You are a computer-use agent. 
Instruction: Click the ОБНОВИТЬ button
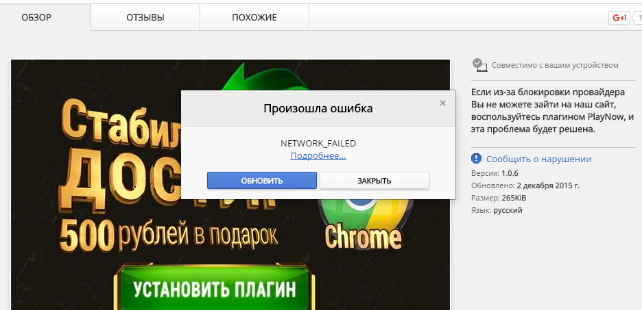[x=261, y=181]
